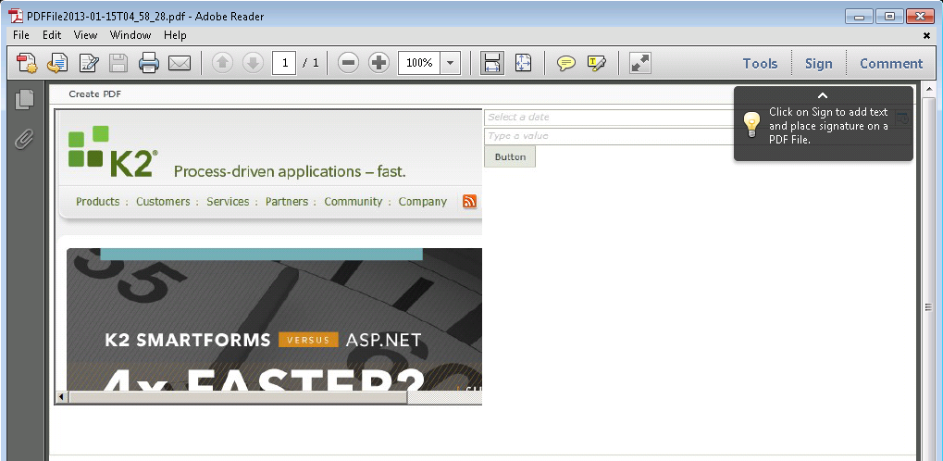Go to next page arrow
Screen dimensions: 943x461
[x=254, y=63]
